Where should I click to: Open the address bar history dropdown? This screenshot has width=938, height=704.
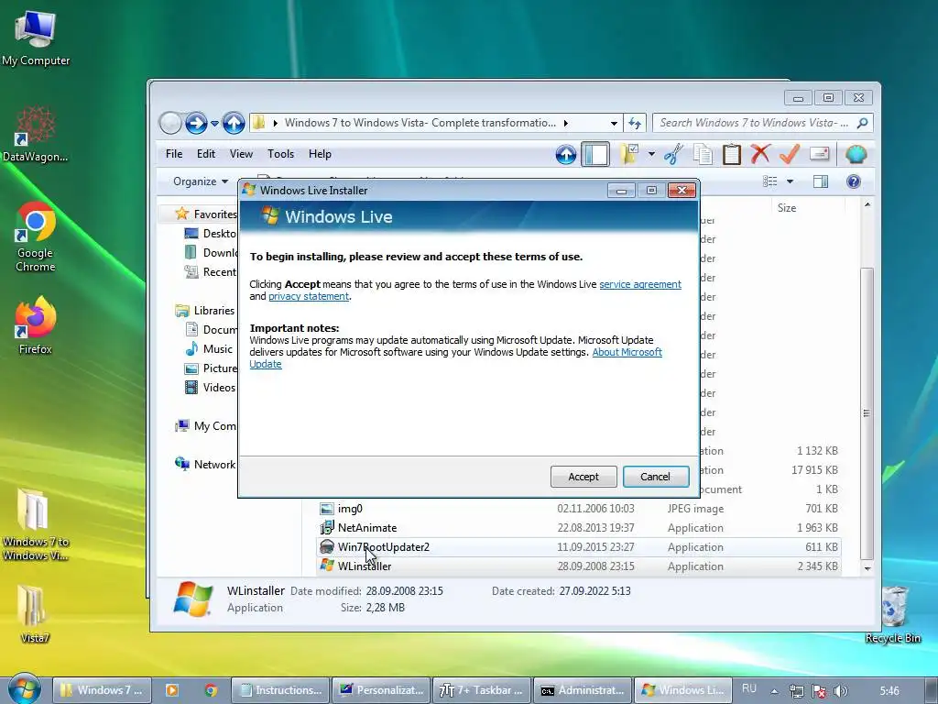(614, 124)
